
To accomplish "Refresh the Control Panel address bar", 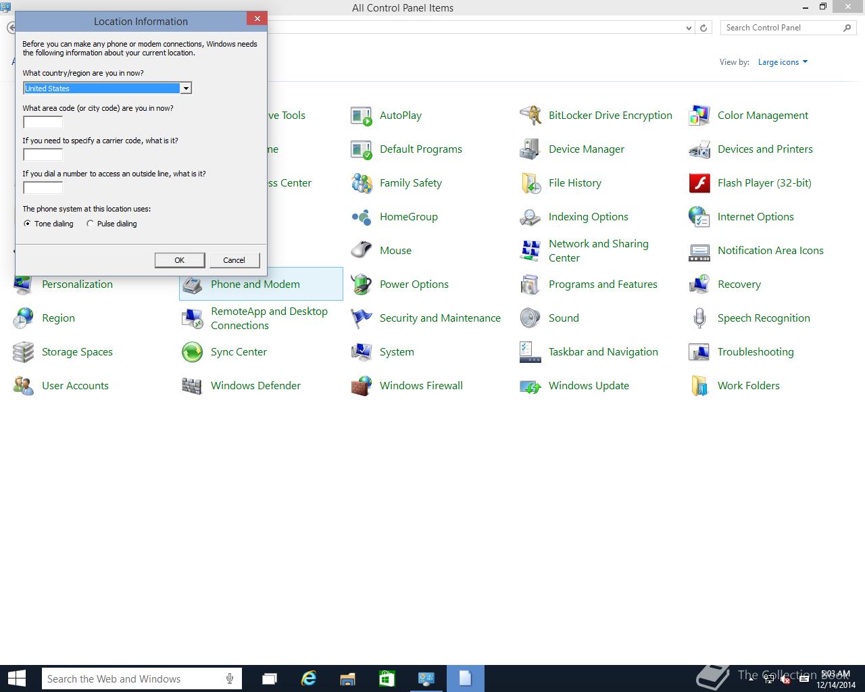I will click(x=703, y=28).
